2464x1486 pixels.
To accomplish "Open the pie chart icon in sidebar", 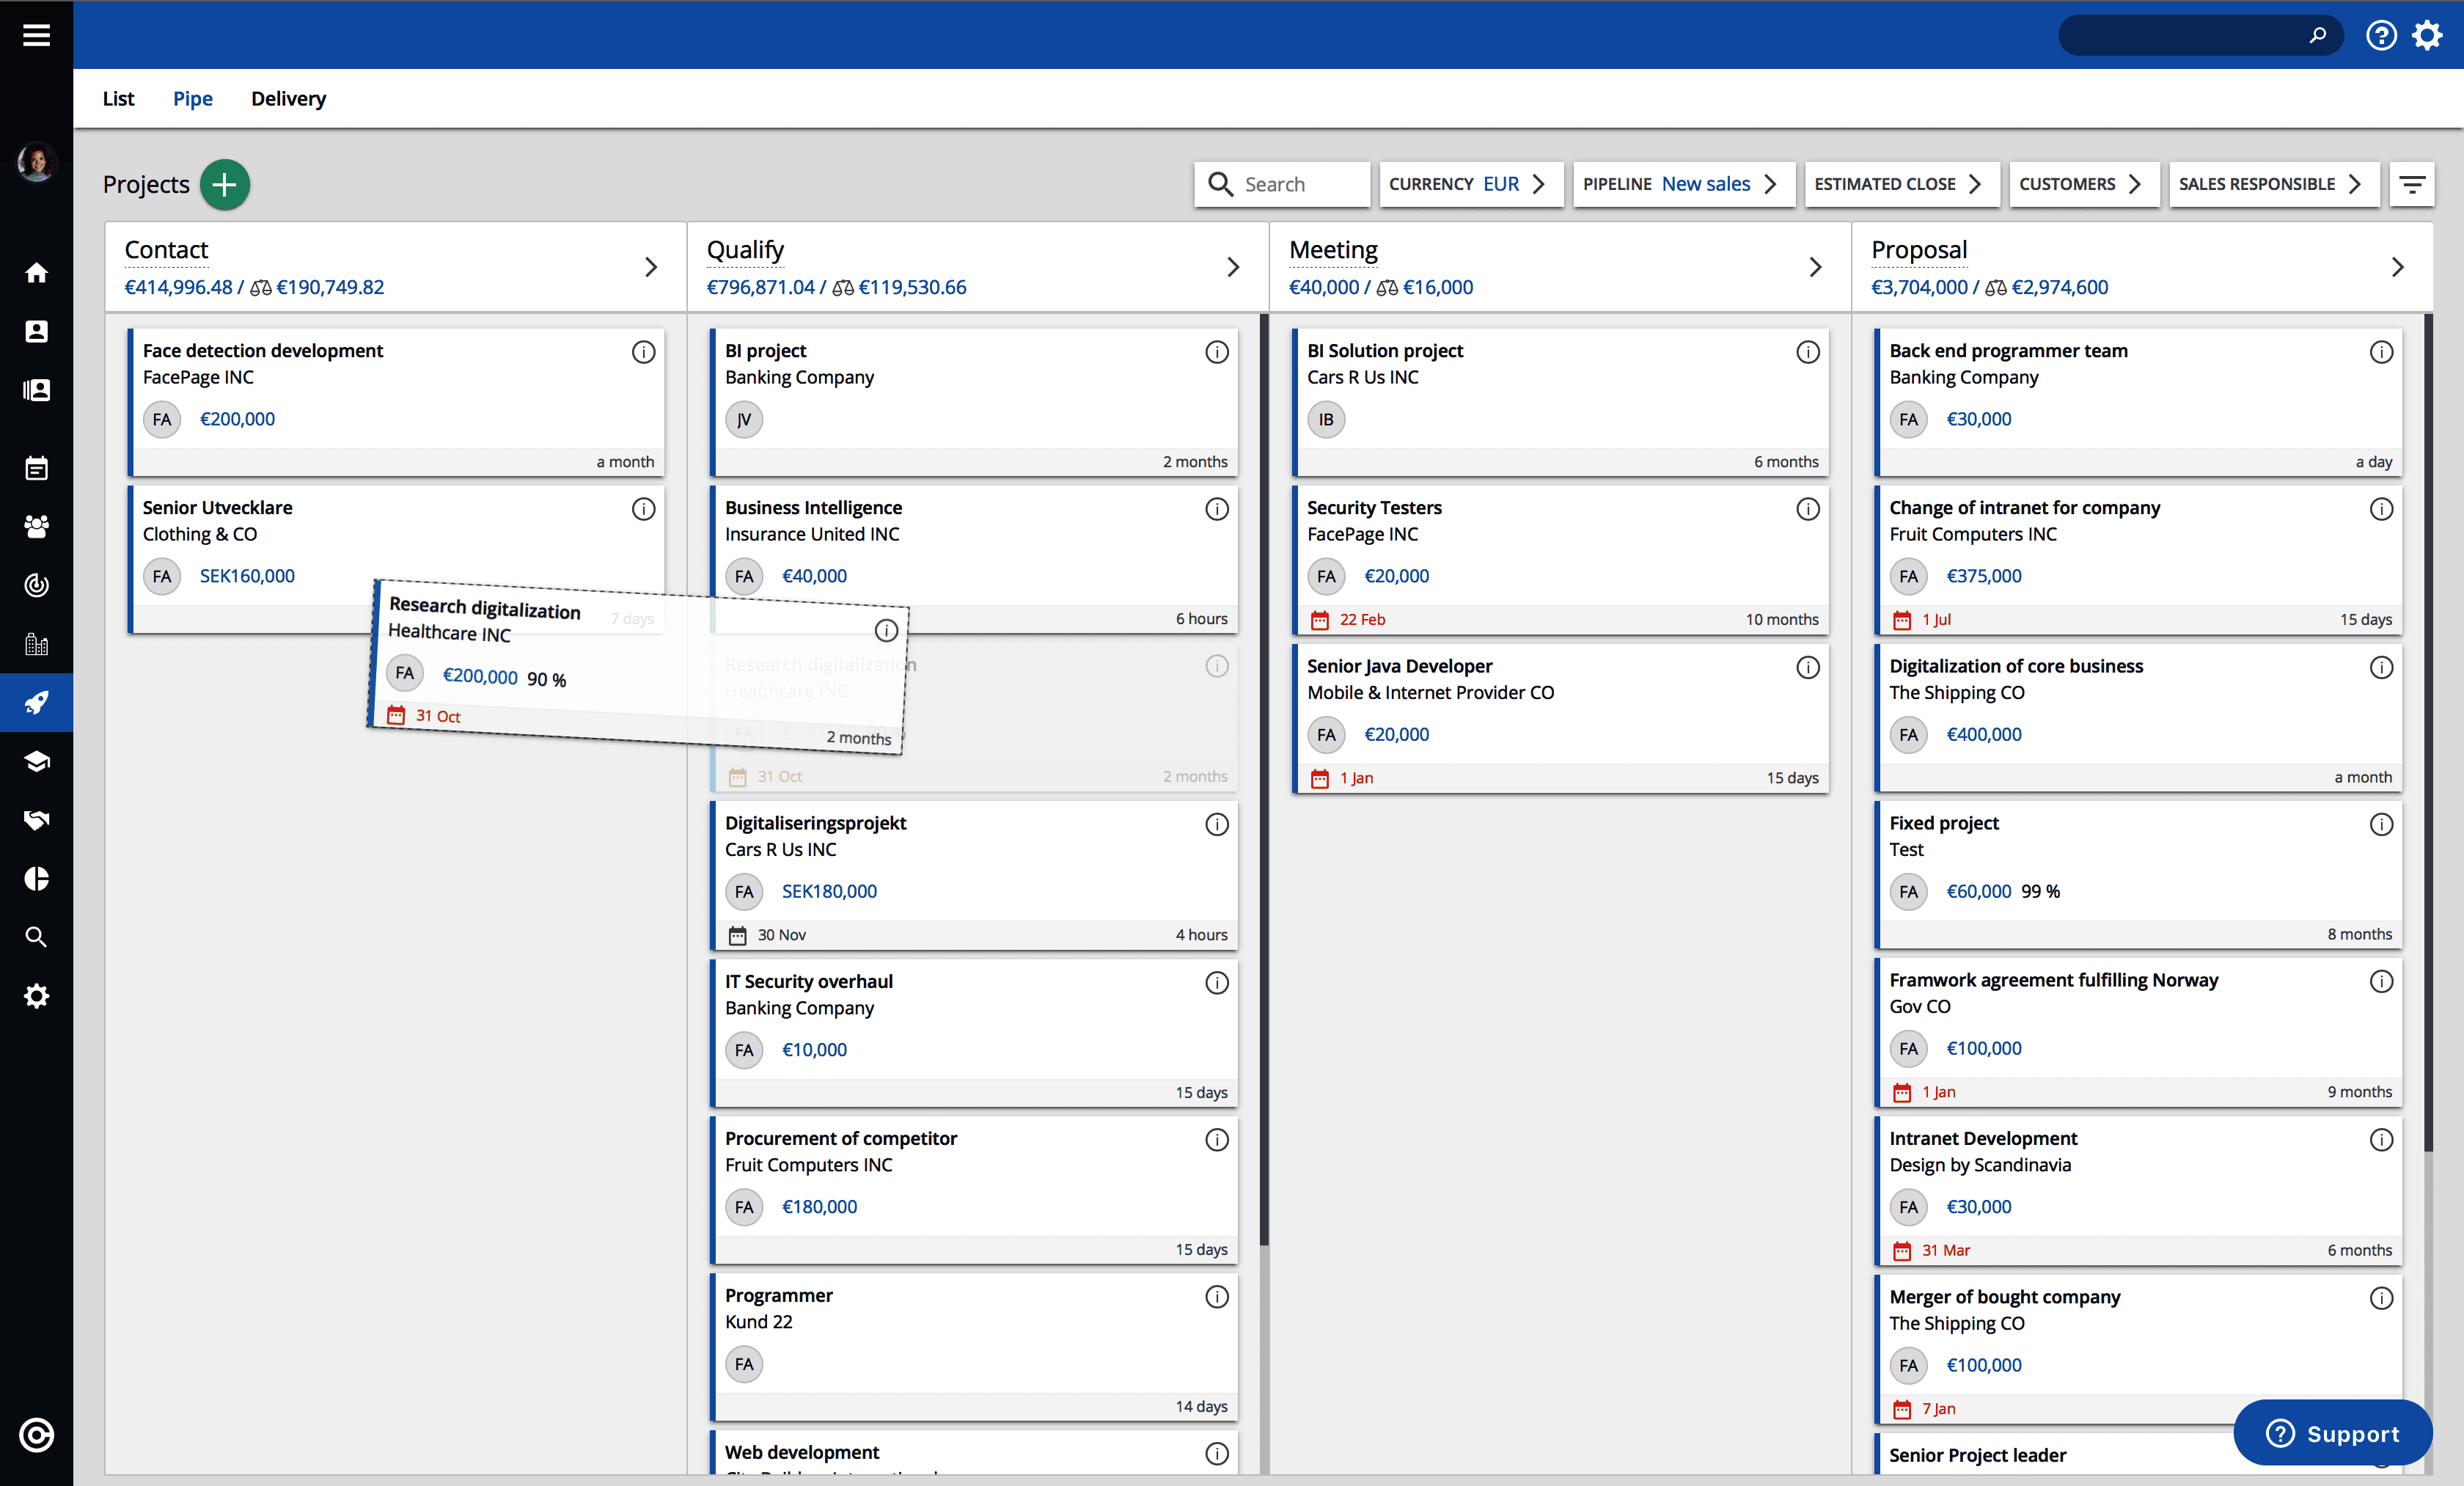I will click(36, 879).
